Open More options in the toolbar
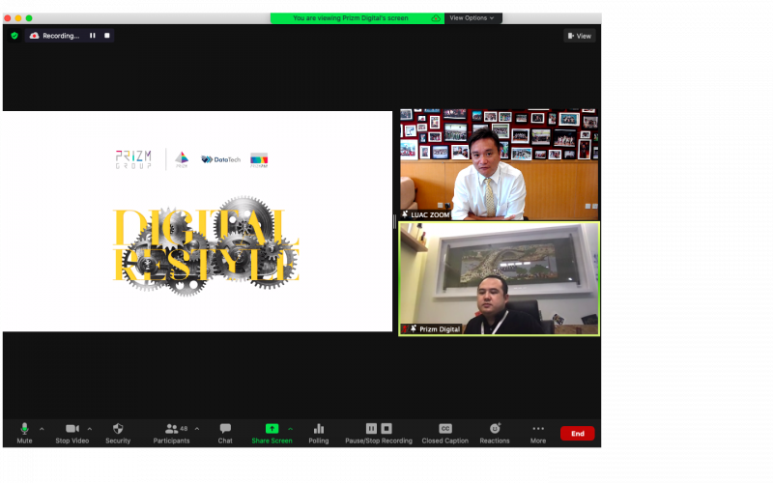 tap(538, 433)
